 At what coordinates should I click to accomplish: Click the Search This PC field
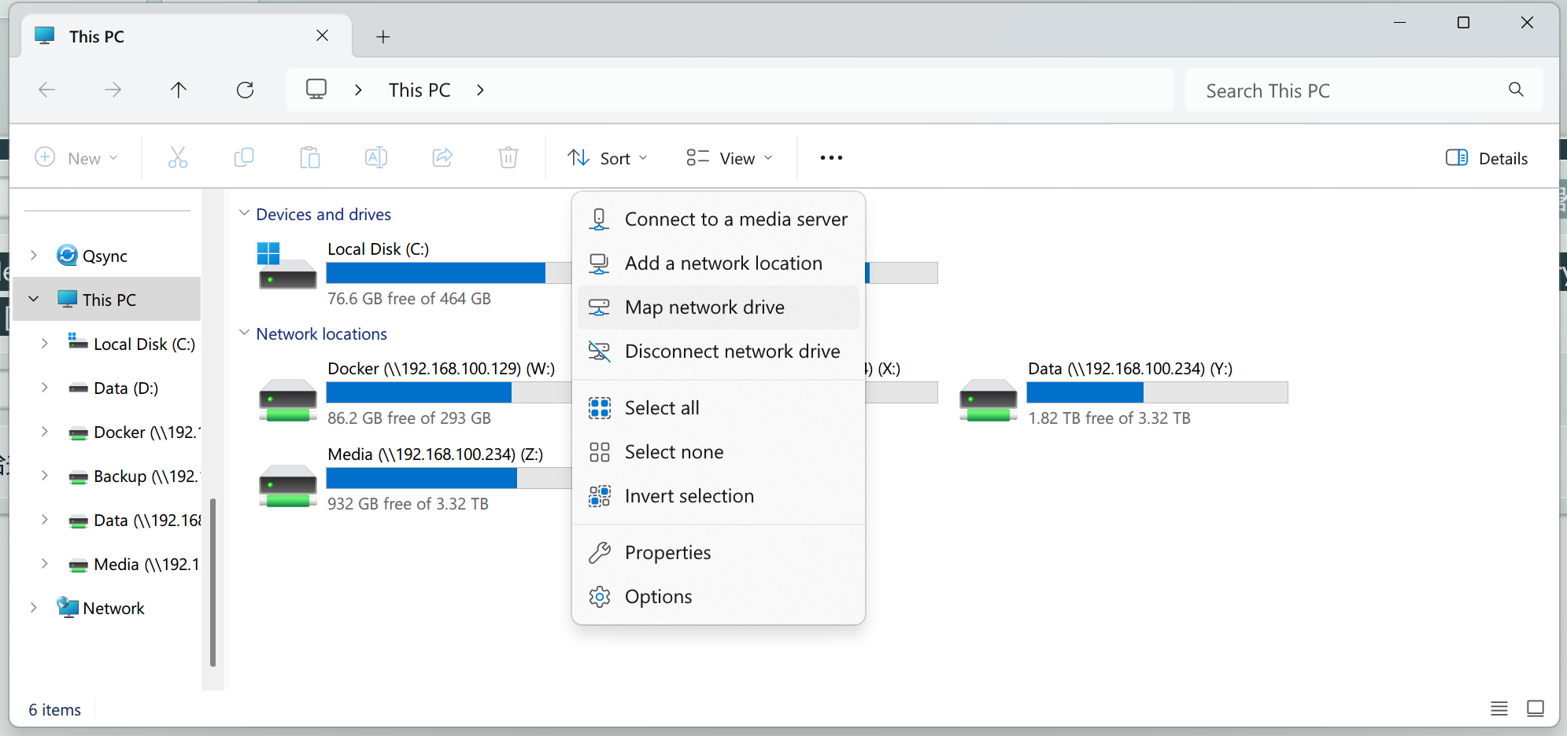pos(1346,90)
